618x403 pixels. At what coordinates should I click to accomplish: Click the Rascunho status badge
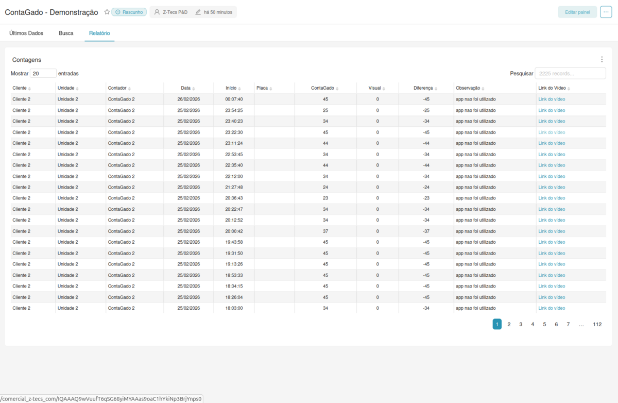pyautogui.click(x=128, y=12)
